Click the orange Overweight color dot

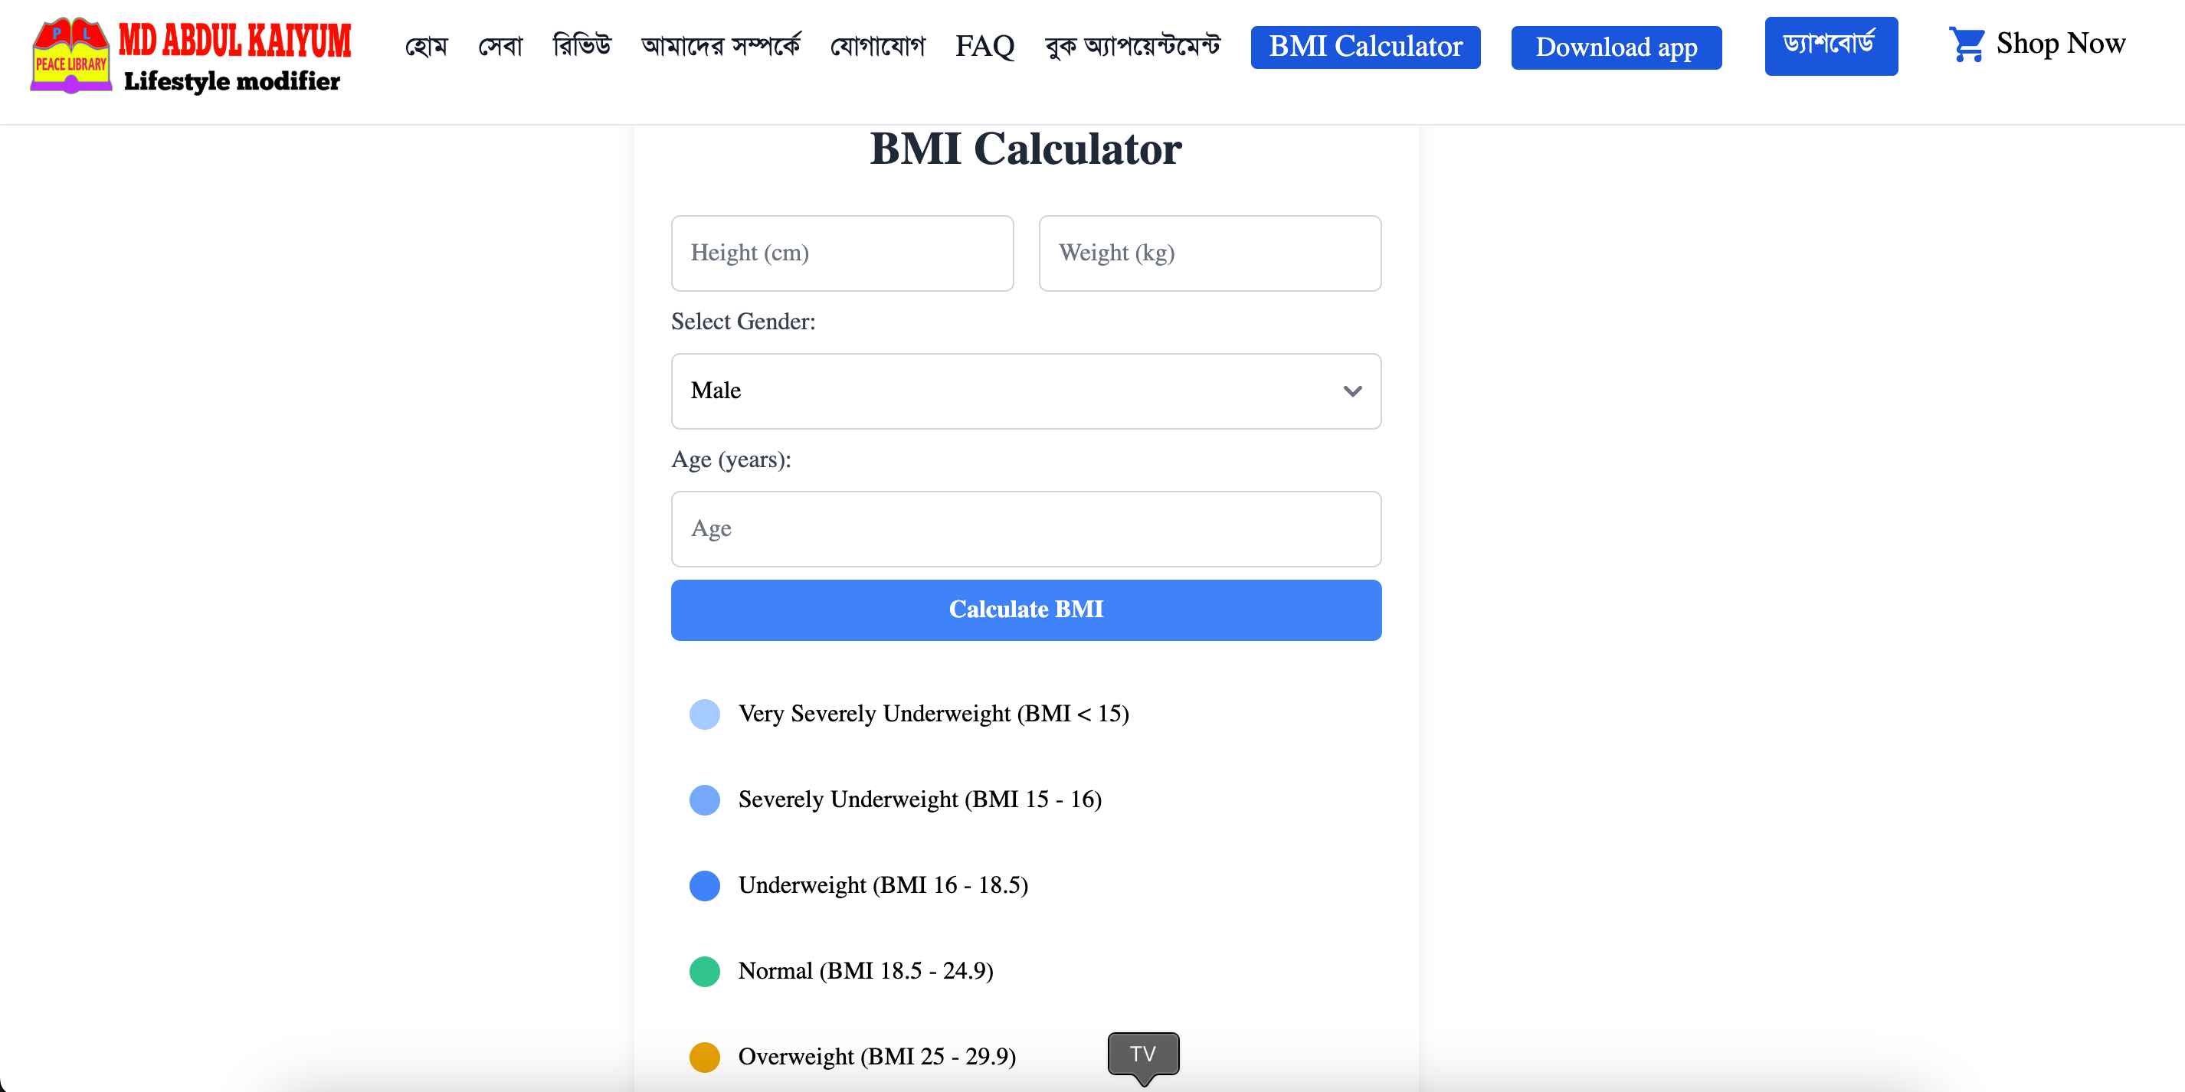[x=704, y=1057]
